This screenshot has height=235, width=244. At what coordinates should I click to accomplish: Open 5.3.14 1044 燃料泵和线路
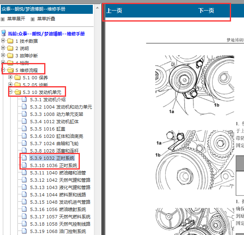(x=58, y=195)
